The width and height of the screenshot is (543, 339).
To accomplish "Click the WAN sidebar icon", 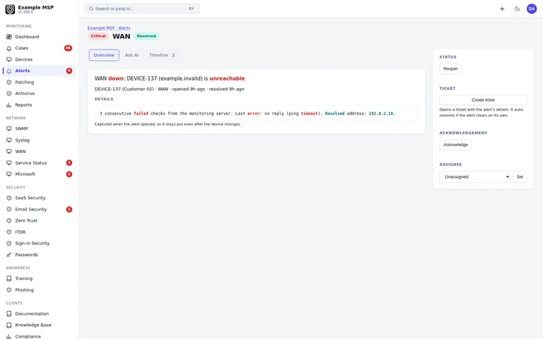I will [9, 151].
